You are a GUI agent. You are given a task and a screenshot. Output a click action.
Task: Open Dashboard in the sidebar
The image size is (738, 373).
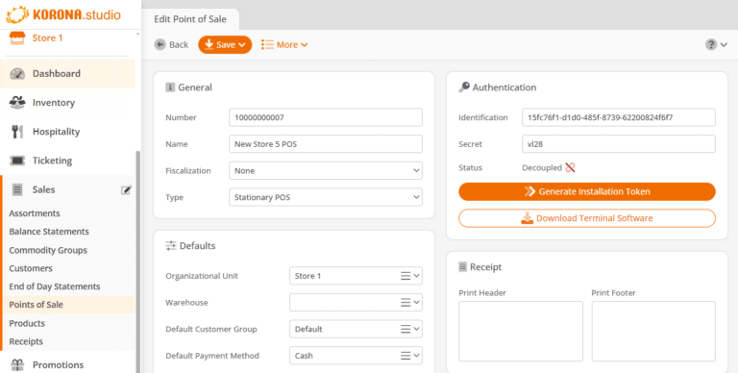pyautogui.click(x=68, y=73)
